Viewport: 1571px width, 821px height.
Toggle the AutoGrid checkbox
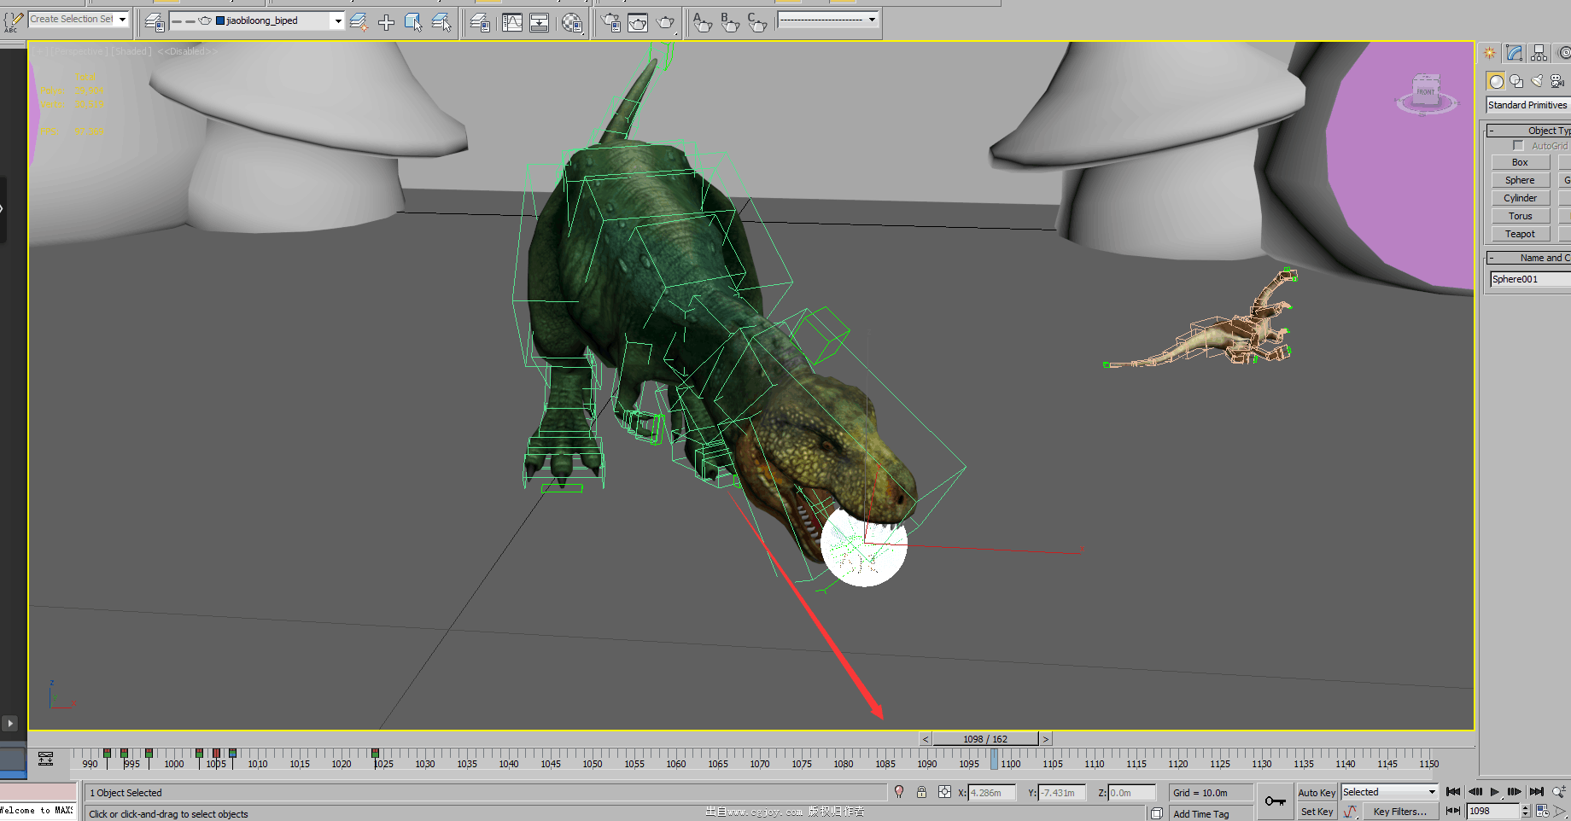click(1518, 146)
